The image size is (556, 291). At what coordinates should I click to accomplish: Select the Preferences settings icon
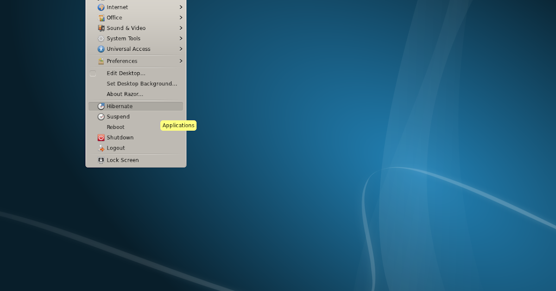[101, 61]
